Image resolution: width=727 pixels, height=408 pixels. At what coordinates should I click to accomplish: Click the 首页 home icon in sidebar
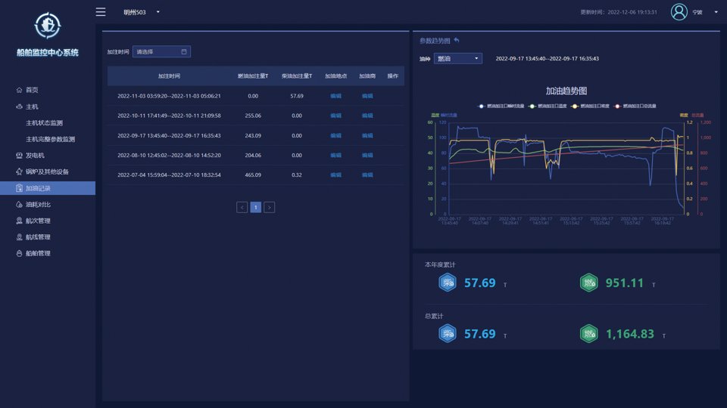(19, 90)
